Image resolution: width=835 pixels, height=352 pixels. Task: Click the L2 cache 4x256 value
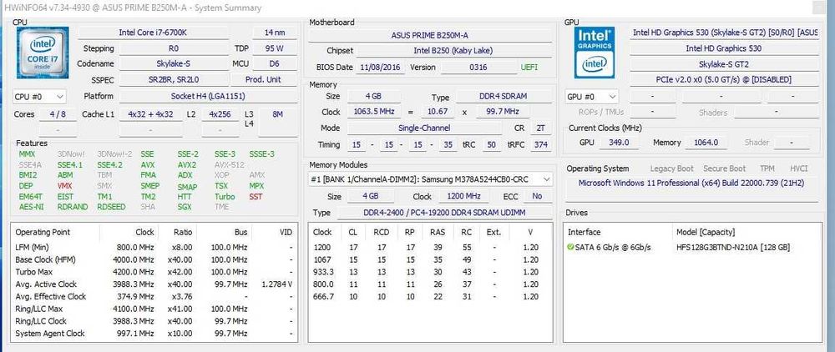pyautogui.click(x=220, y=114)
